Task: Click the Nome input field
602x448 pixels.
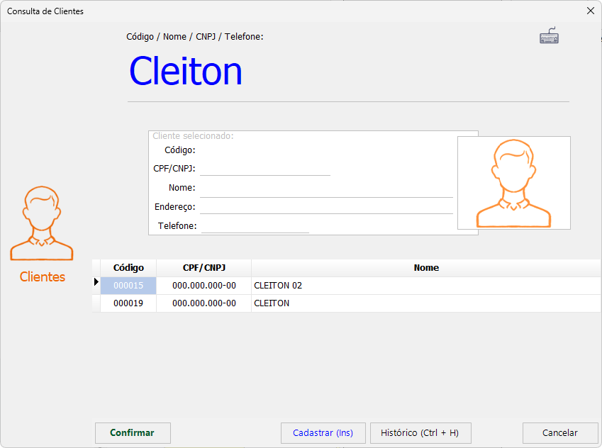Action: [326, 188]
